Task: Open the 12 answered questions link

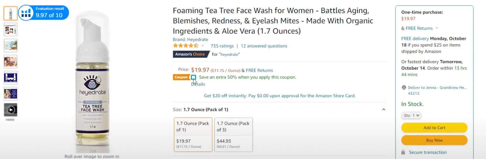Action: [x=264, y=46]
